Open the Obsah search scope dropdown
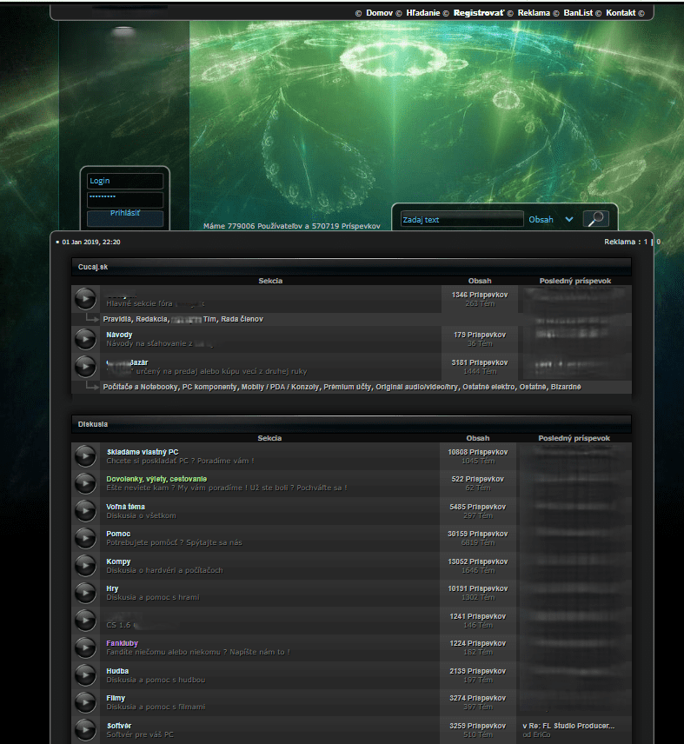684x744 pixels. tap(551, 220)
